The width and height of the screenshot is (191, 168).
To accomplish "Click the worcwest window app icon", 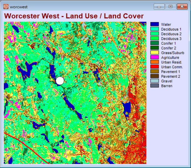I will tap(6, 7).
